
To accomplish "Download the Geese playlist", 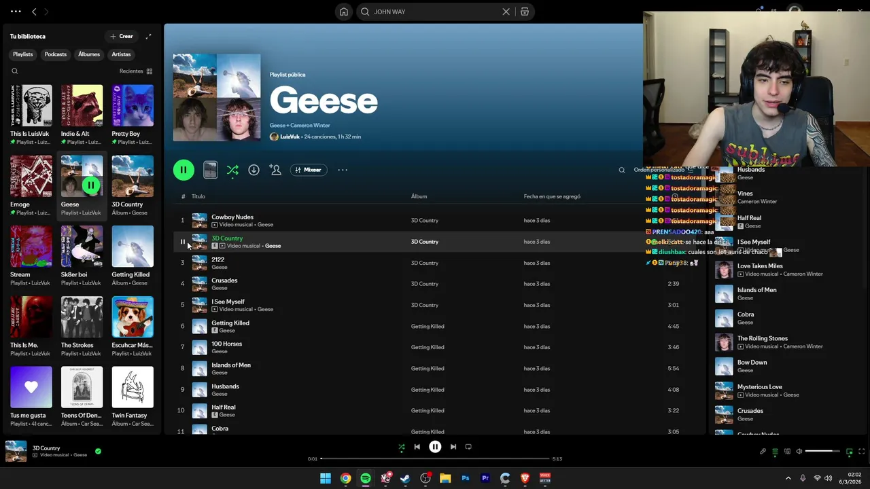I will 254,170.
